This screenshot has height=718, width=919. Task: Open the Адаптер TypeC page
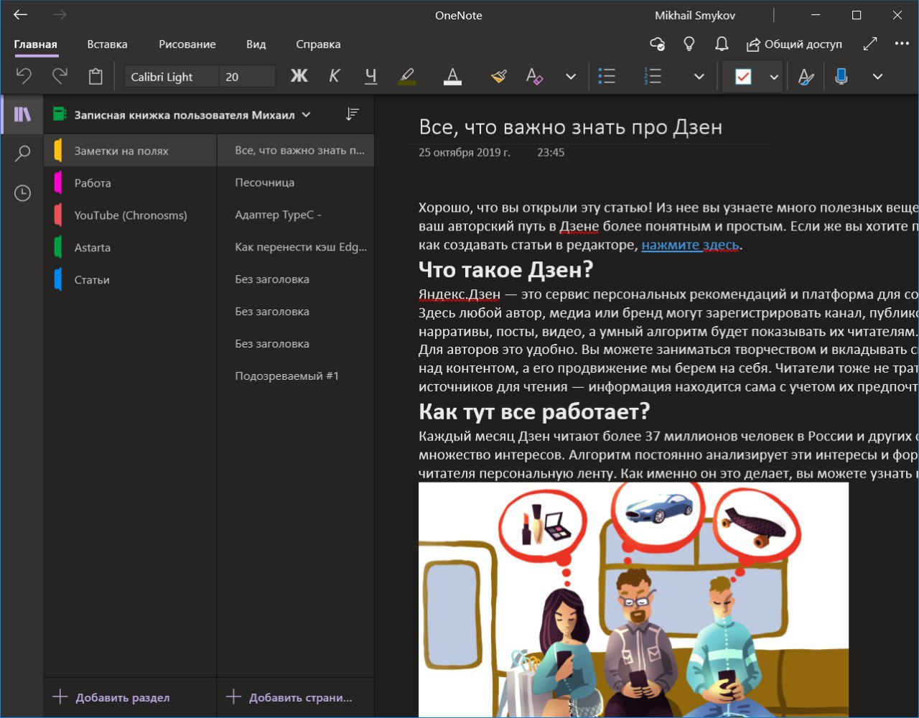tap(296, 215)
